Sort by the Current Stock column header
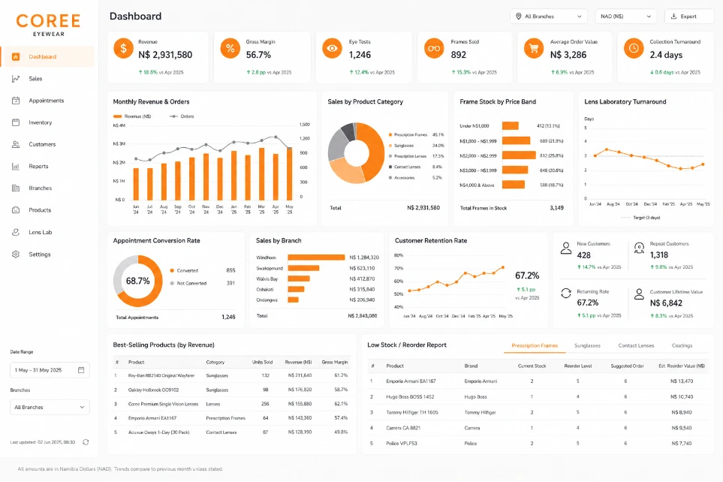The width and height of the screenshot is (723, 482). (532, 366)
